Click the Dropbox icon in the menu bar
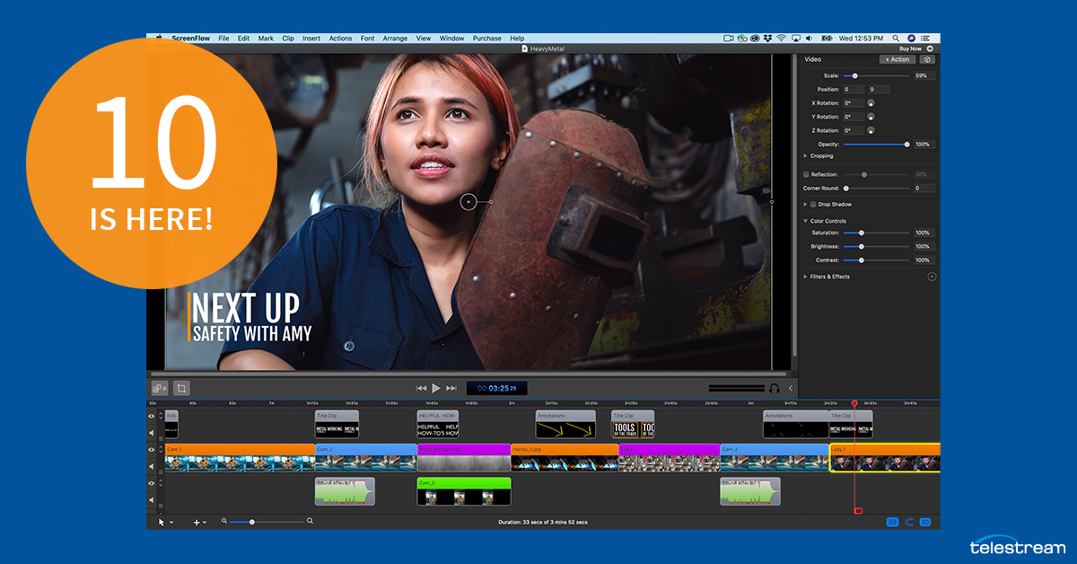The image size is (1077, 564). 767,39
